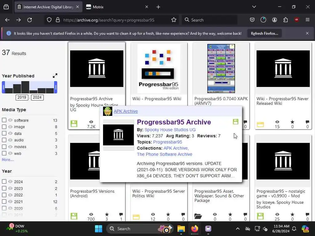This screenshot has width=315, height=236.
Task: Check the web media type checkbox
Action: pos(4,153)
